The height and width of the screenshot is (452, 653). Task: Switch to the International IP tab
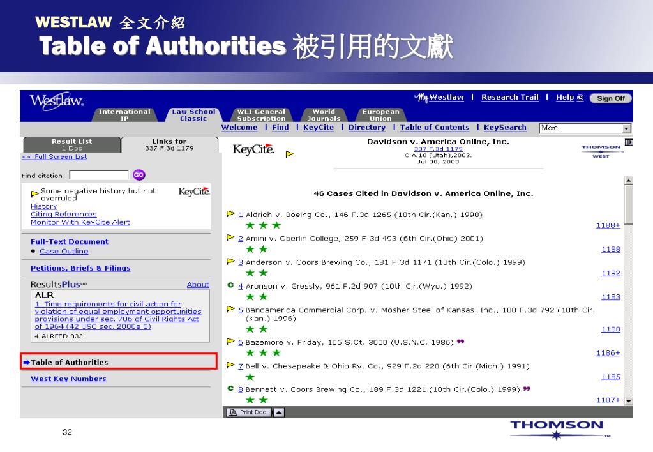(x=124, y=115)
